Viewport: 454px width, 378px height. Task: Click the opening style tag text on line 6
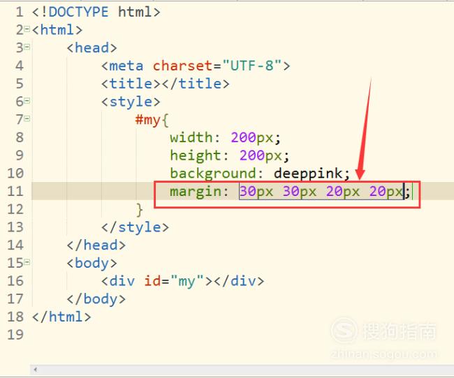point(131,102)
